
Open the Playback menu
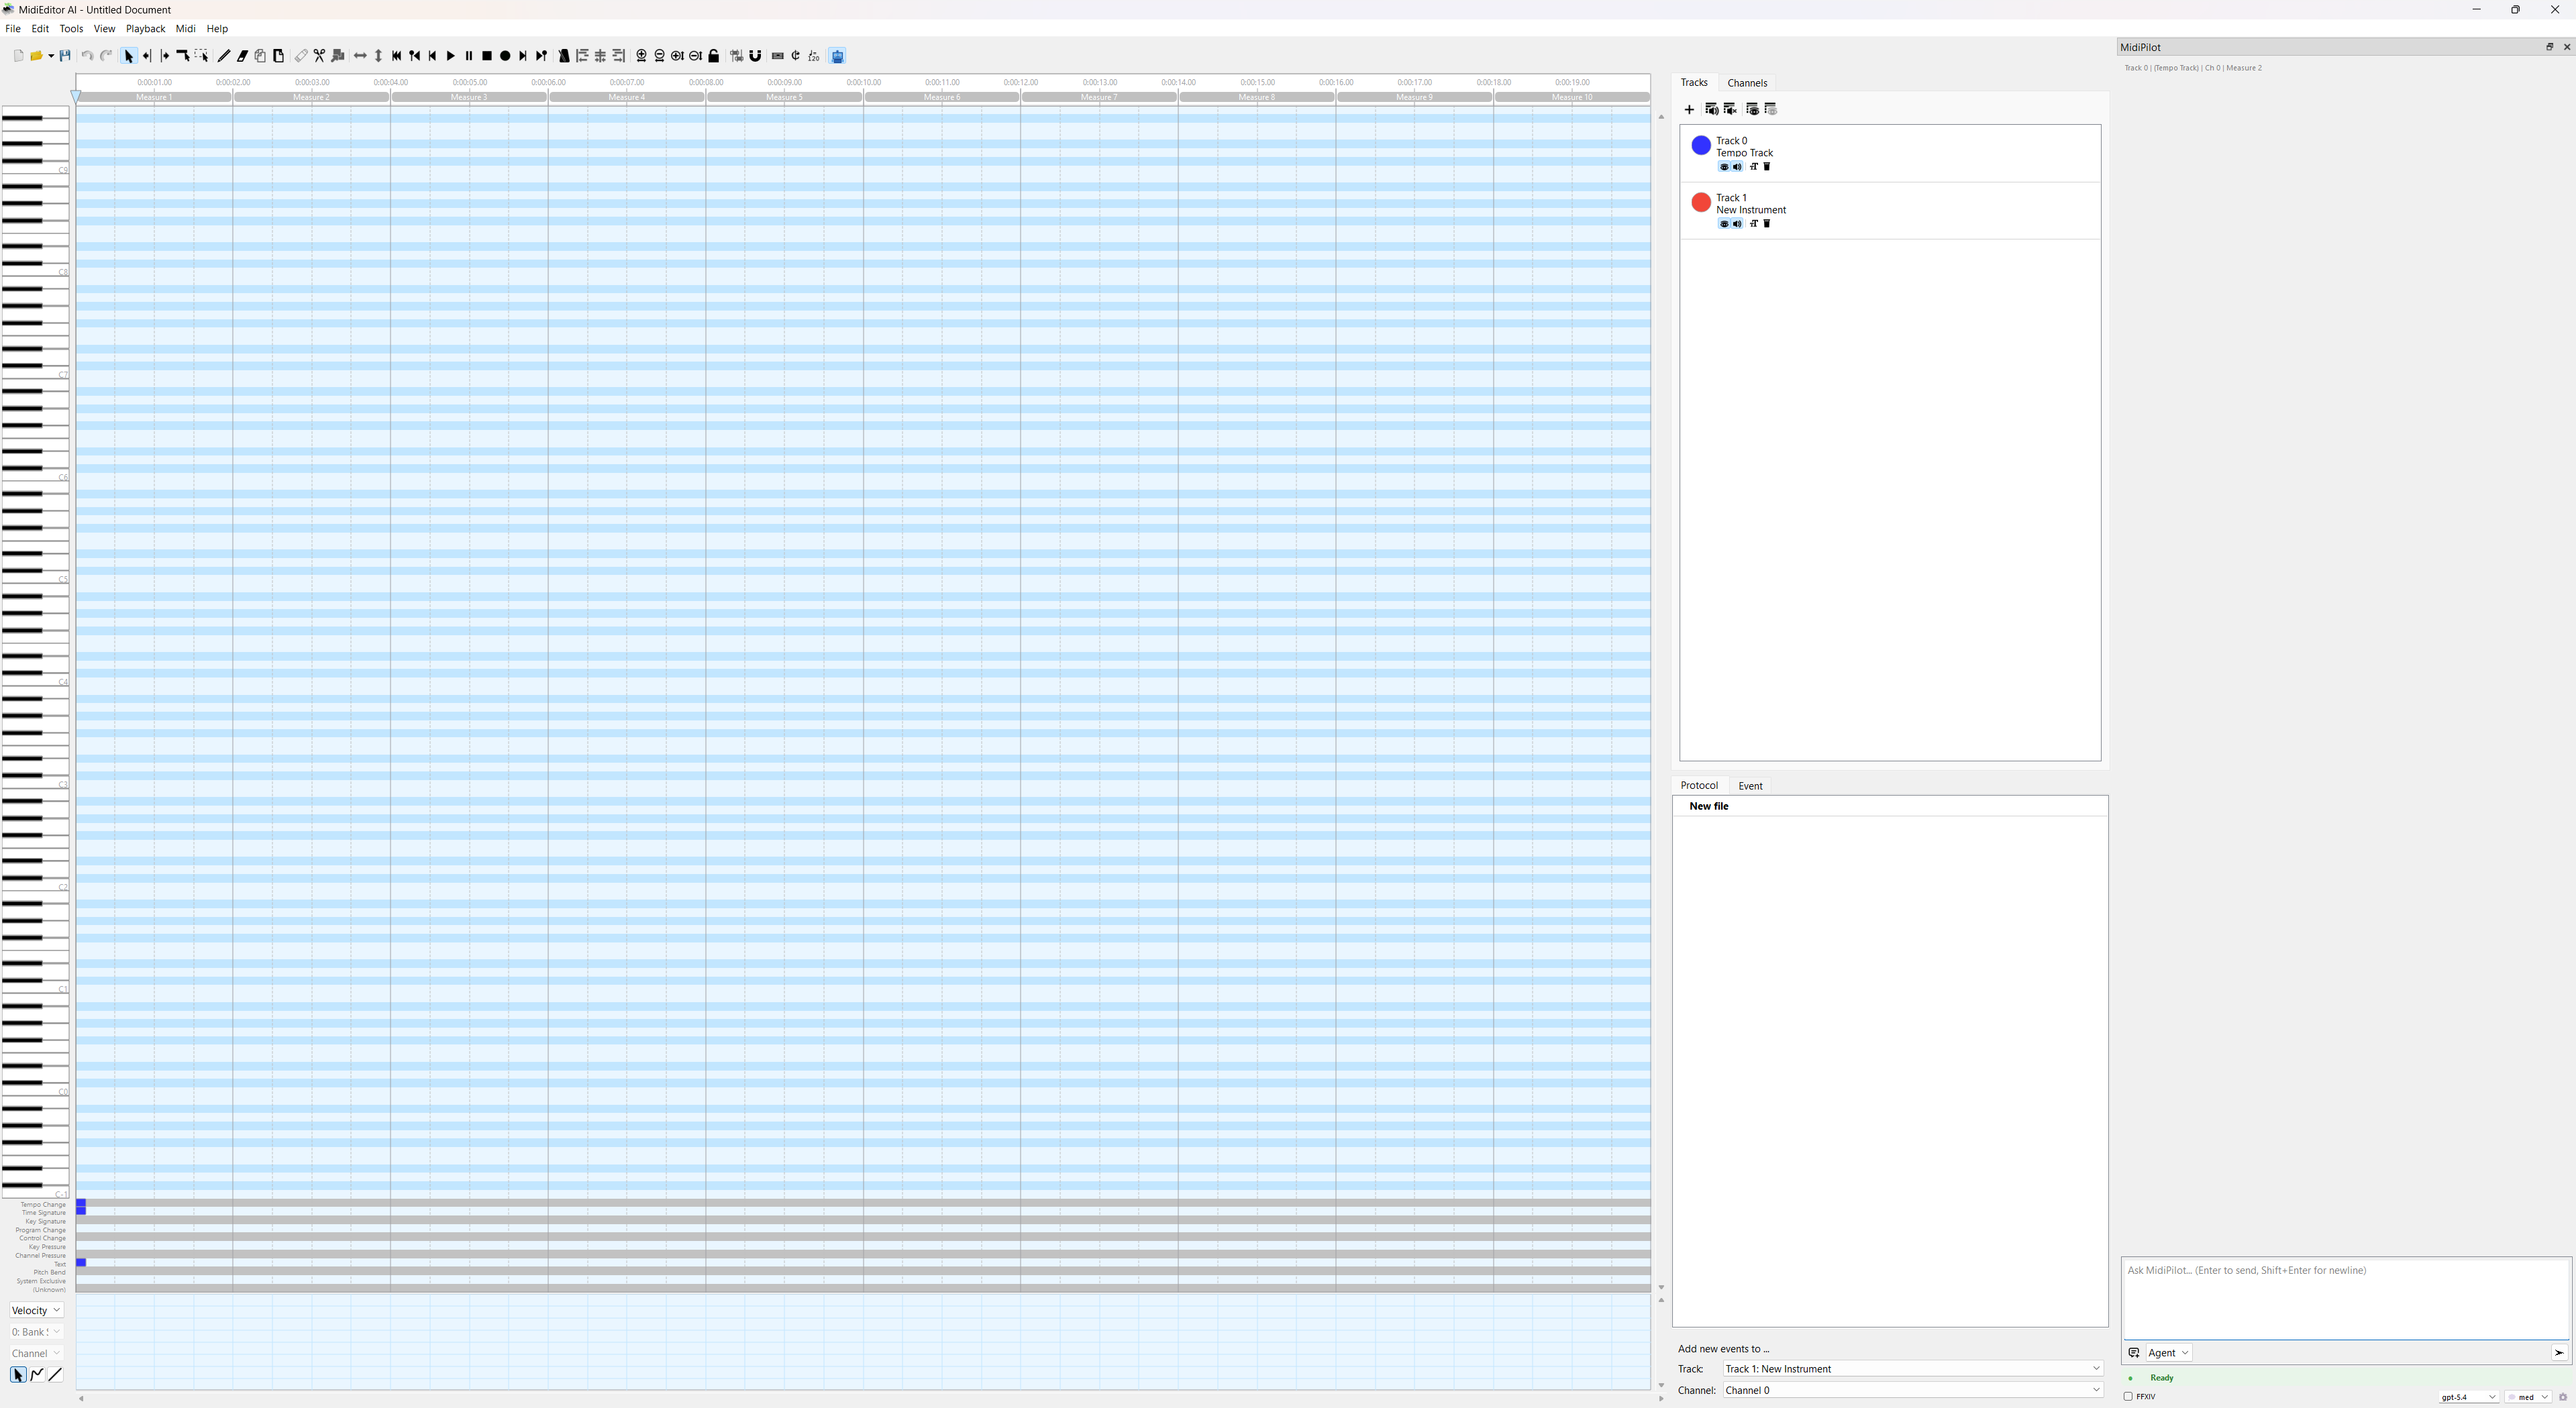145,29
